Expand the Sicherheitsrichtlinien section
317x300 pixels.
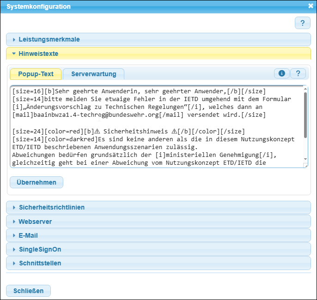click(x=51, y=207)
